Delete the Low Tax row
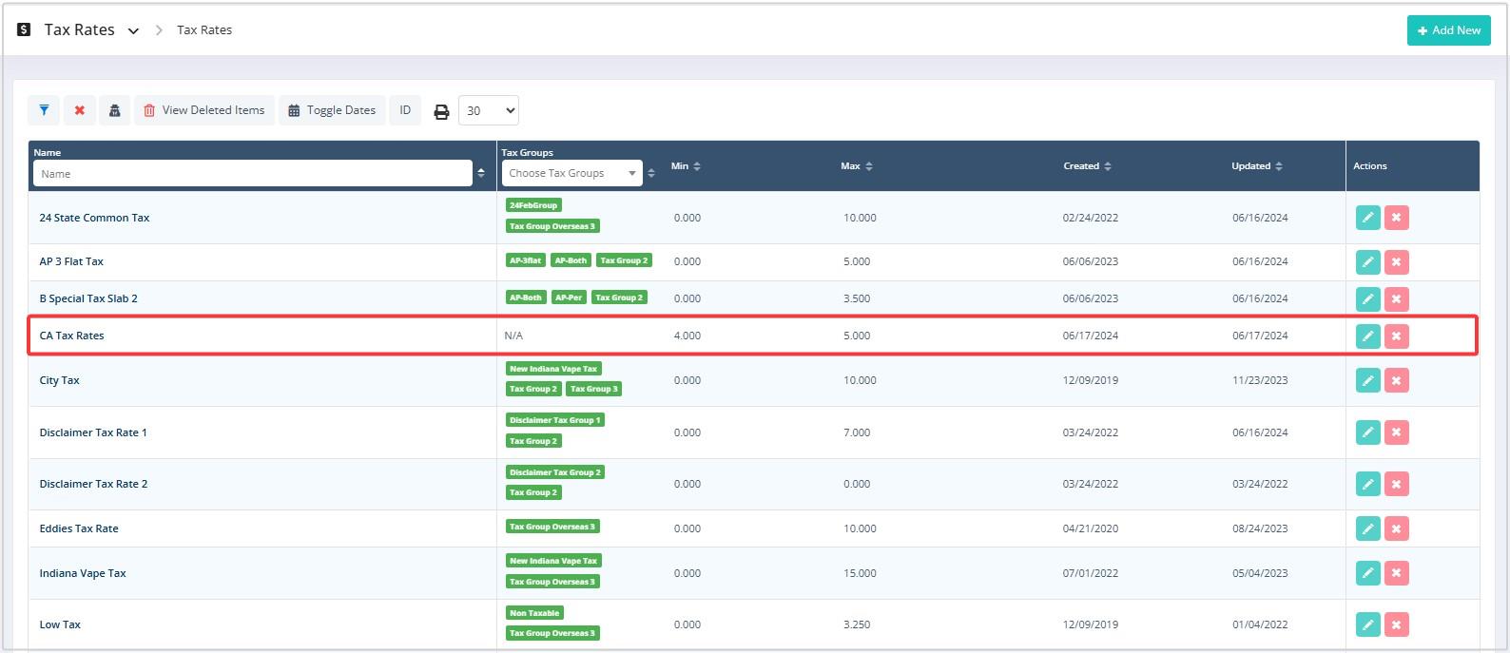1510x653 pixels. coord(1397,624)
